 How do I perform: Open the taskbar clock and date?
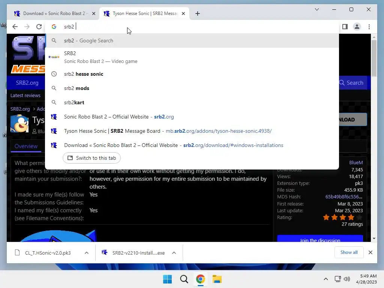tap(366, 279)
